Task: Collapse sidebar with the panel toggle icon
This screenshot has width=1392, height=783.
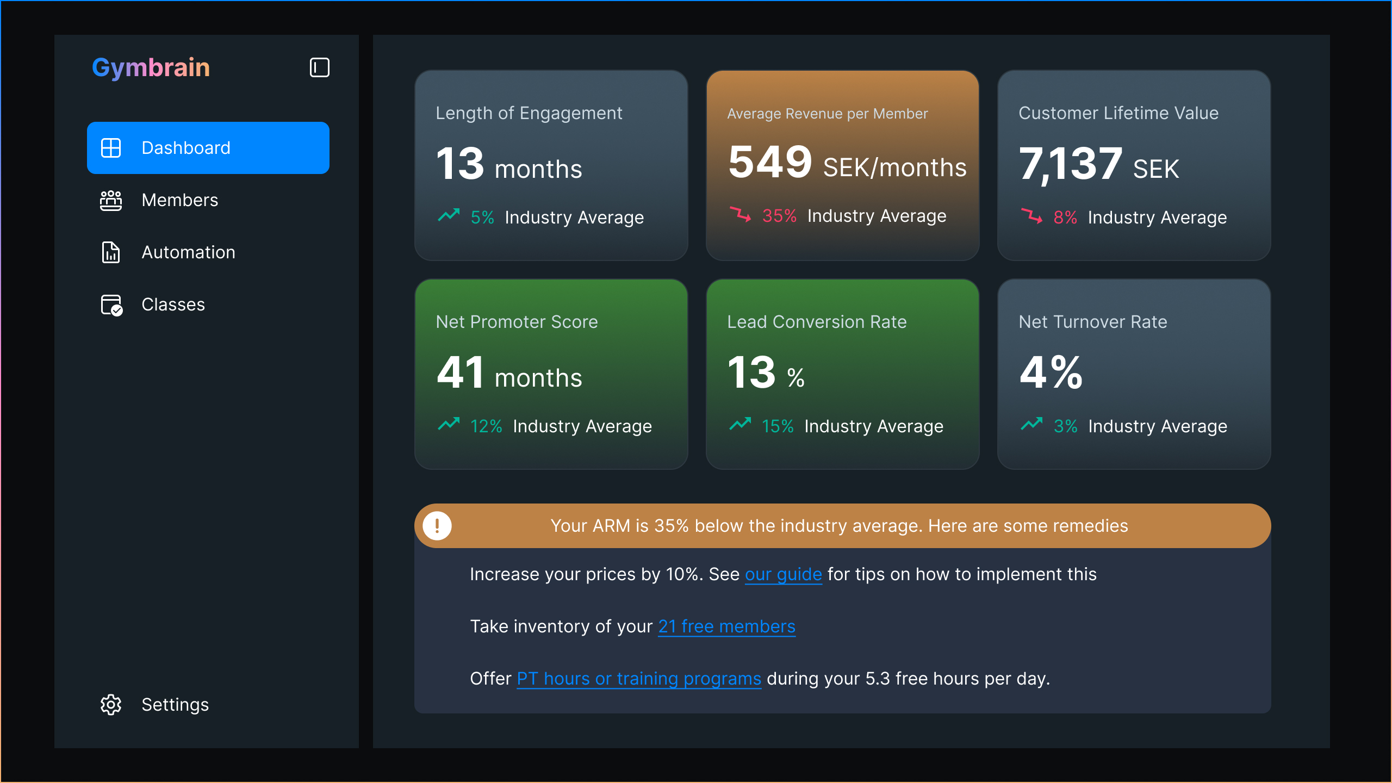Action: click(x=320, y=67)
